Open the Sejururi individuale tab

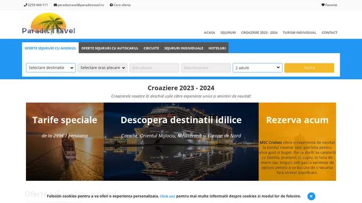184,48
